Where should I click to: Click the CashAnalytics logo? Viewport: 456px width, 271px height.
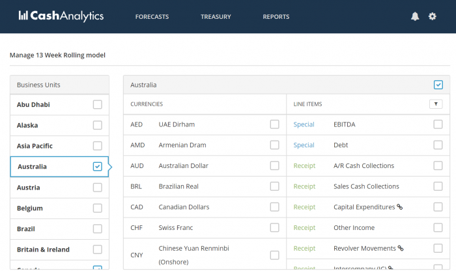pos(61,16)
